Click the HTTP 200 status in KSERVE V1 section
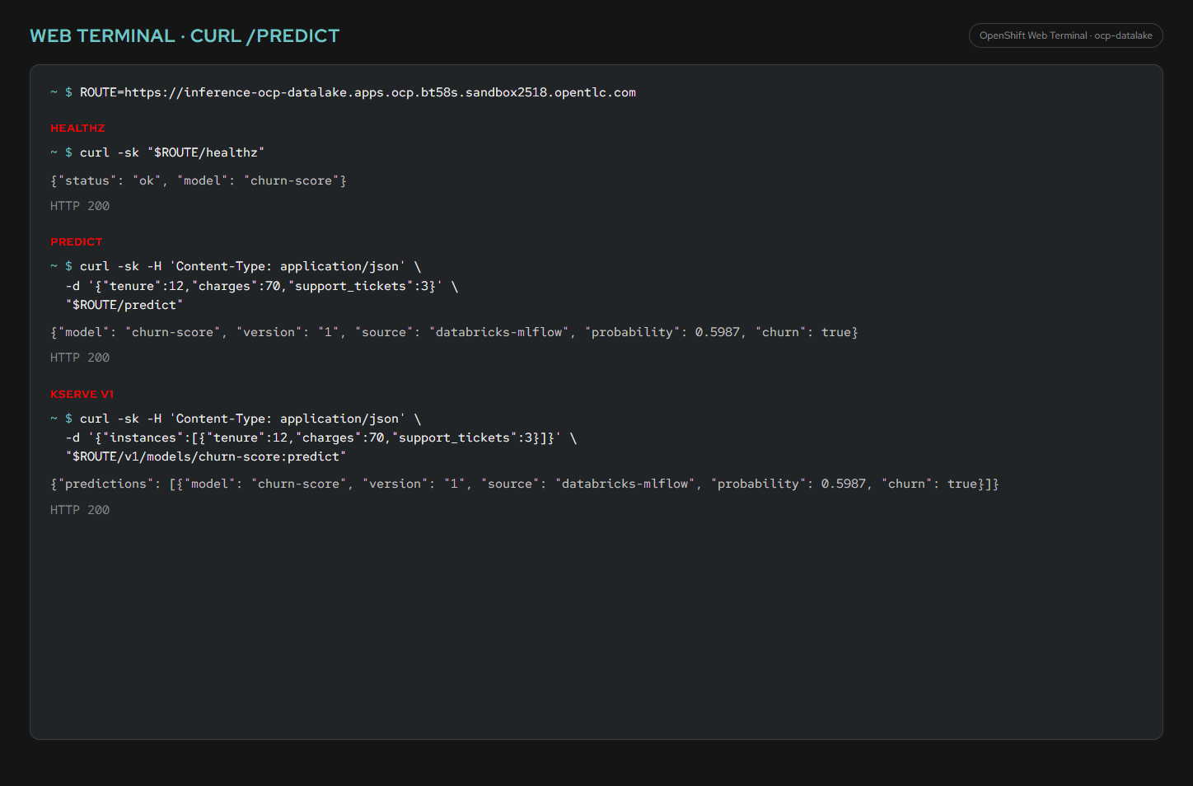Viewport: 1193px width, 786px height. click(x=80, y=510)
